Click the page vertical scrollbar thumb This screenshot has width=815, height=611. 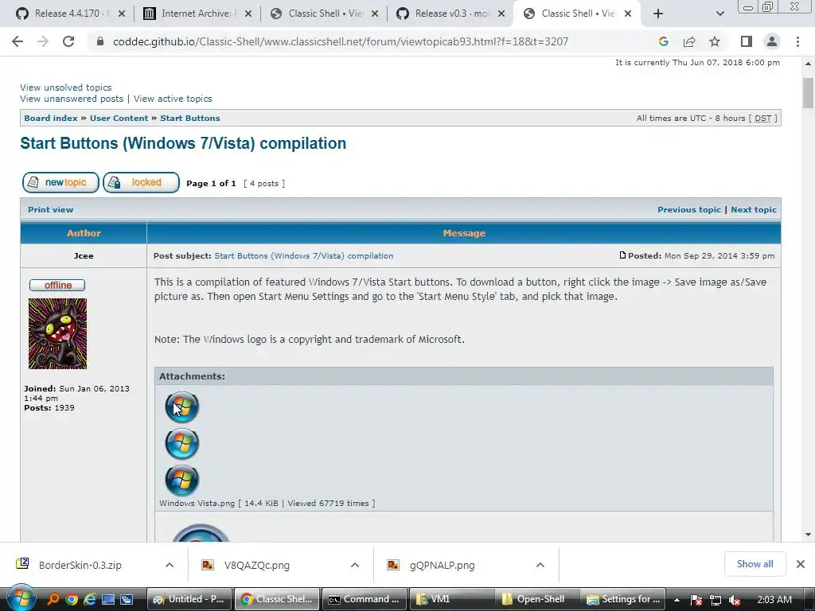(x=808, y=93)
